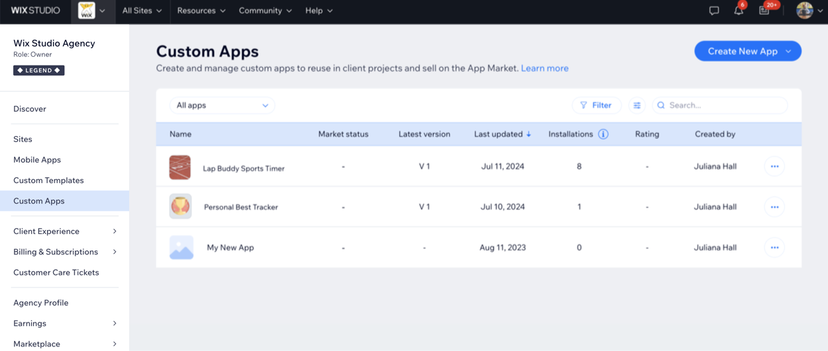Click the Wix Studio logo

36,11
